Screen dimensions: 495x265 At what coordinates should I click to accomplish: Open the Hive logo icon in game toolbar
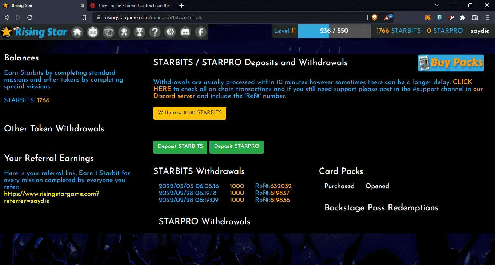[x=170, y=32]
